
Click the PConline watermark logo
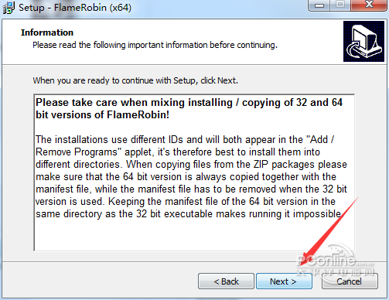[335, 262]
